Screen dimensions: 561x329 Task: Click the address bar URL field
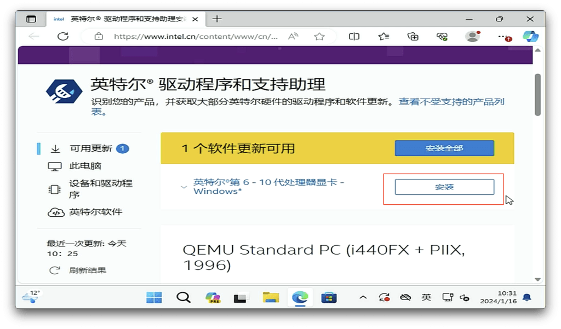coord(196,37)
